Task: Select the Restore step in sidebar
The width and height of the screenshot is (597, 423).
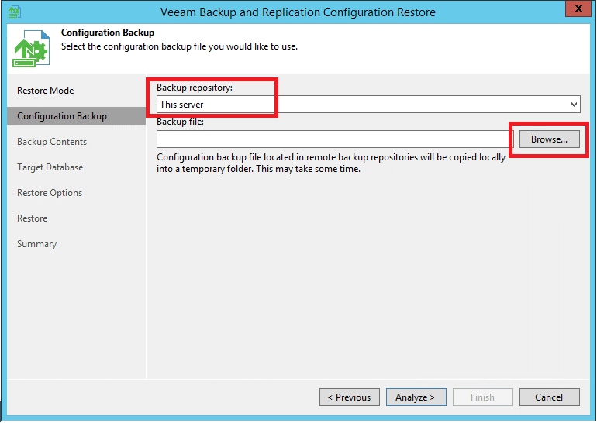Action: (x=33, y=218)
